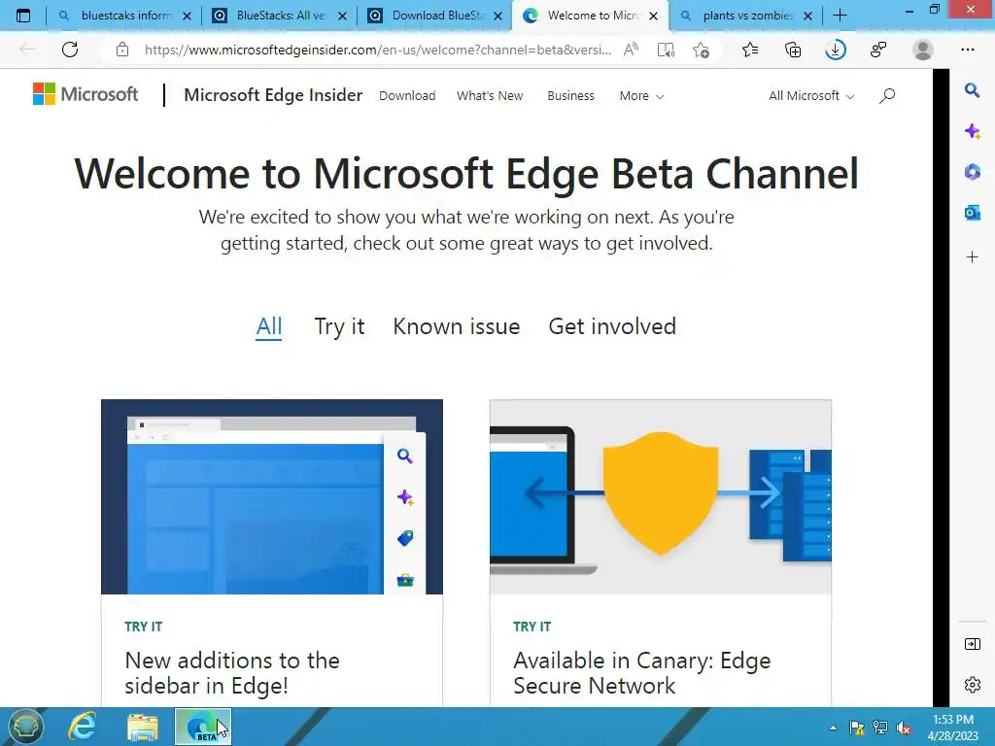Switch to Download BlueStacks tab
The image size is (995, 746).
(434, 16)
